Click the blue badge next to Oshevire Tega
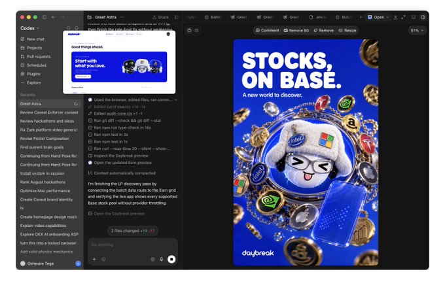The image size is (445, 291). pyautogui.click(x=78, y=264)
